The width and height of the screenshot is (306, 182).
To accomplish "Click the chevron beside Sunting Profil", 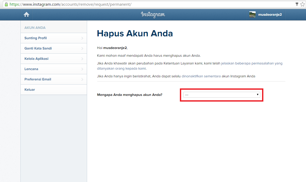I will tap(82, 38).
